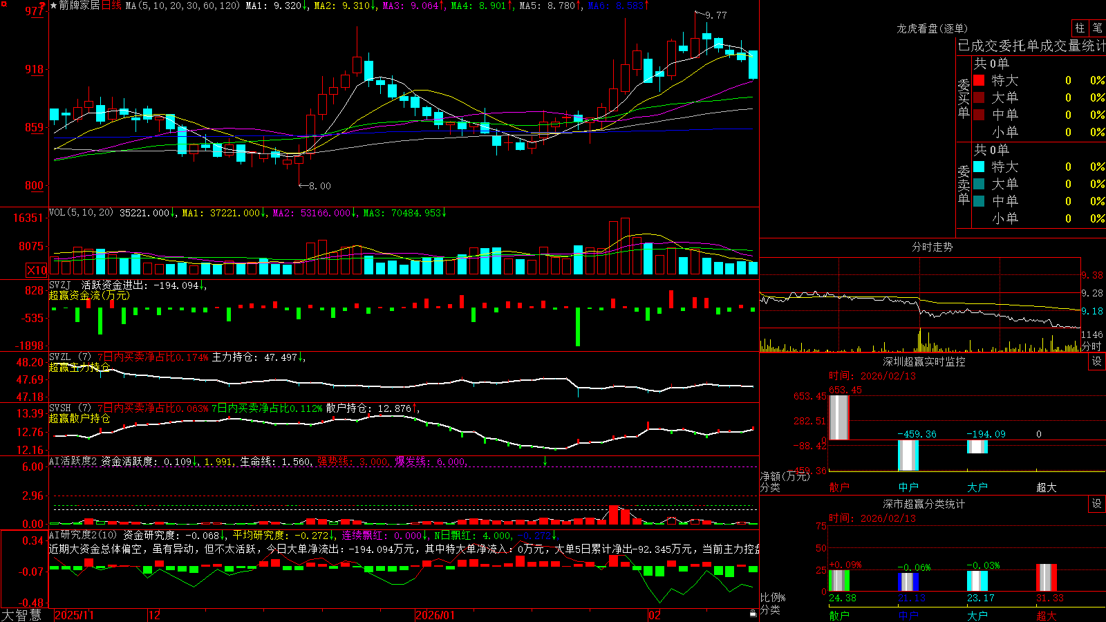This screenshot has width=1106, height=622.
Task: Click the 超赢资金流(万元) label
Action: click(89, 295)
